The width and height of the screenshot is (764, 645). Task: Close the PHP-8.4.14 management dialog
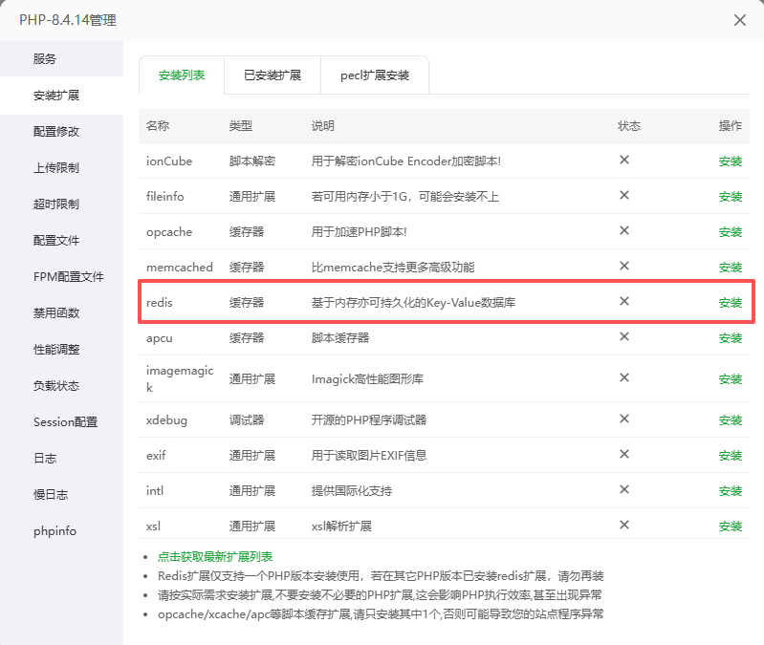pos(740,20)
